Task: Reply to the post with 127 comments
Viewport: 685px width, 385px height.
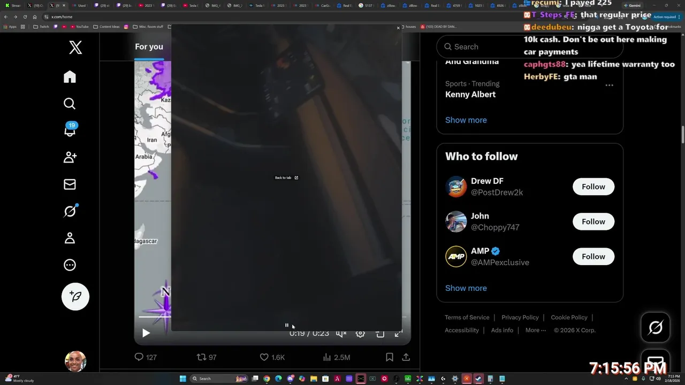Action: 145,357
